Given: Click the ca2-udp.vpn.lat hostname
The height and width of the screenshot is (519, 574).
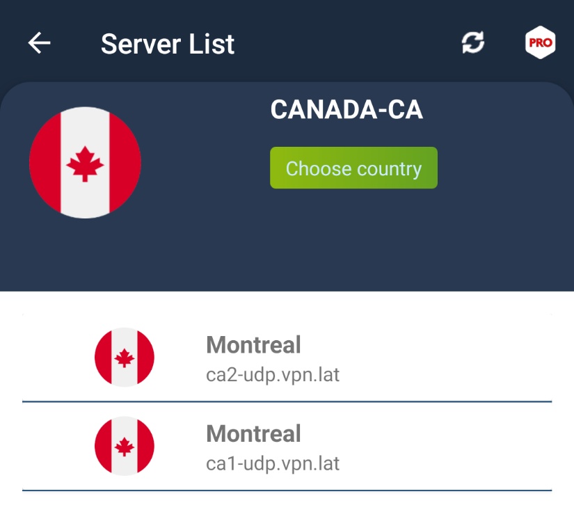Looking at the screenshot, I should (x=273, y=376).
